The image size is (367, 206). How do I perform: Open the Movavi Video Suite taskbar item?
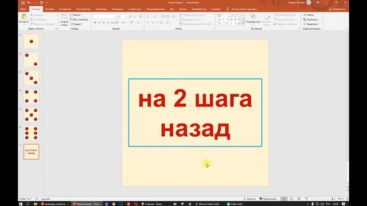[x=208, y=204]
